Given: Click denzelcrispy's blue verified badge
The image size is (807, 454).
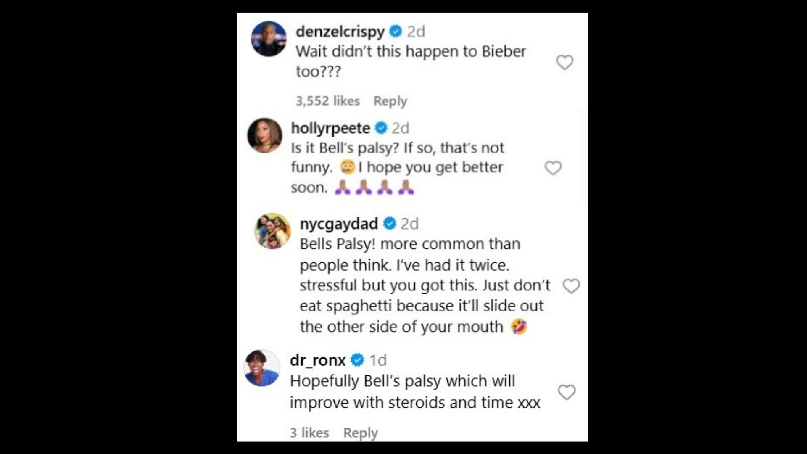Looking at the screenshot, I should [x=396, y=32].
